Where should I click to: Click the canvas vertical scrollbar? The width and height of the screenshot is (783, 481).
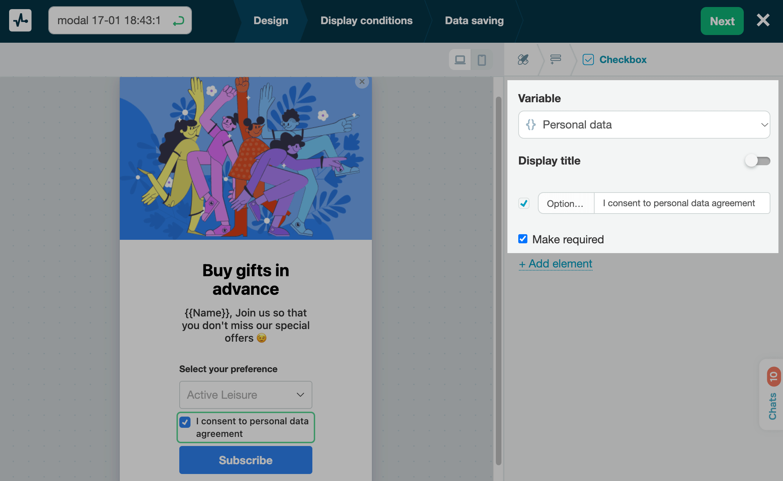(x=498, y=280)
